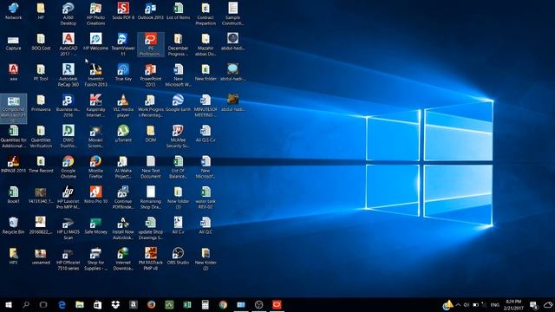Launch Nitro Pro 10 shortcut
Image resolution: width=555 pixels, height=312 pixels.
[95, 194]
